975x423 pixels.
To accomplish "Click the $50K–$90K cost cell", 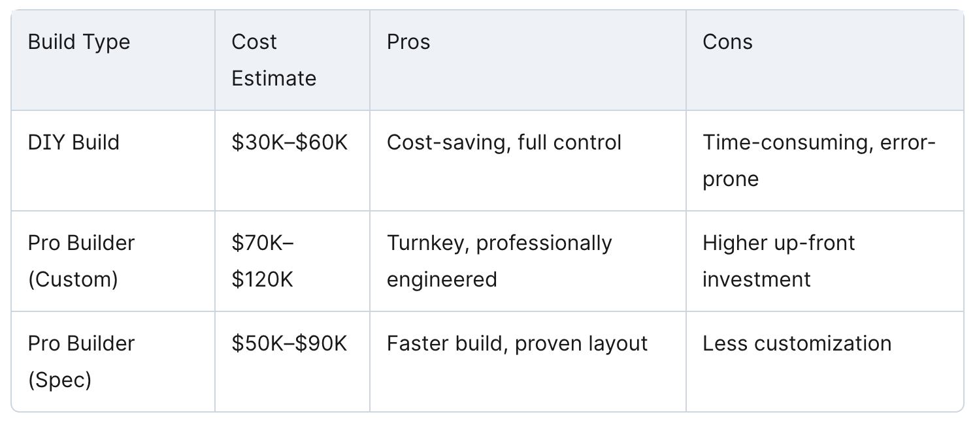I will [x=289, y=344].
